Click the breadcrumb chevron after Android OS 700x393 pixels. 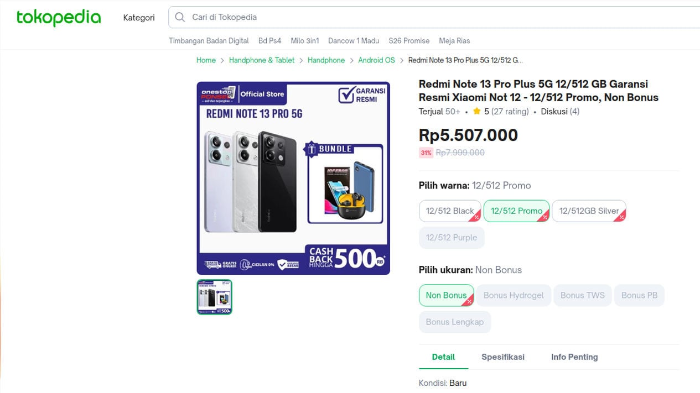[x=402, y=60]
